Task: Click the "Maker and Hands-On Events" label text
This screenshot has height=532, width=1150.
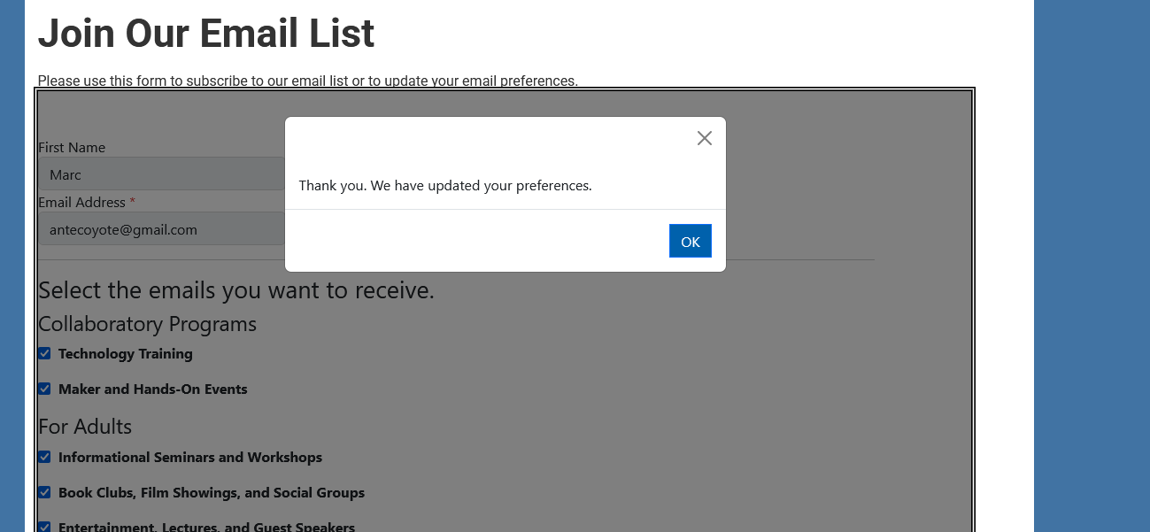Action: tap(152, 389)
